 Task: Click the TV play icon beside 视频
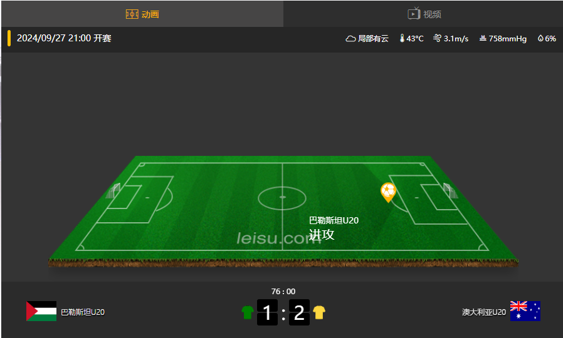(x=414, y=13)
